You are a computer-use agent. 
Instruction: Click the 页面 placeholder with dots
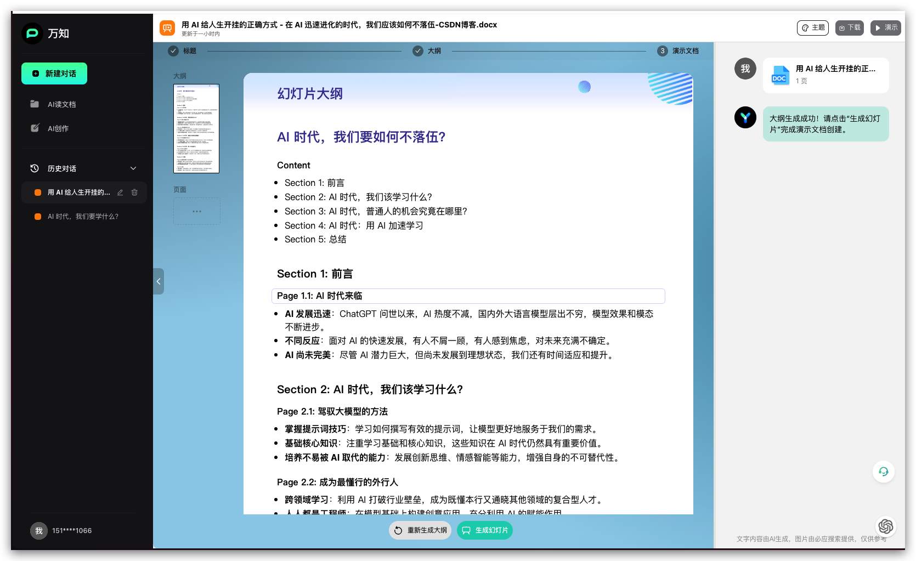(x=197, y=211)
